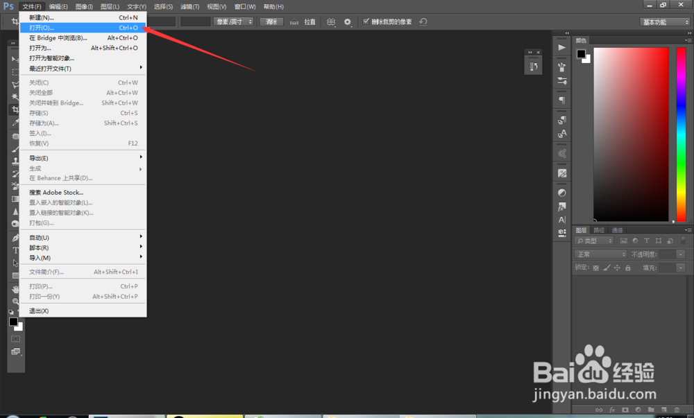Open the 基本功能 workspace dropdown

(x=665, y=22)
